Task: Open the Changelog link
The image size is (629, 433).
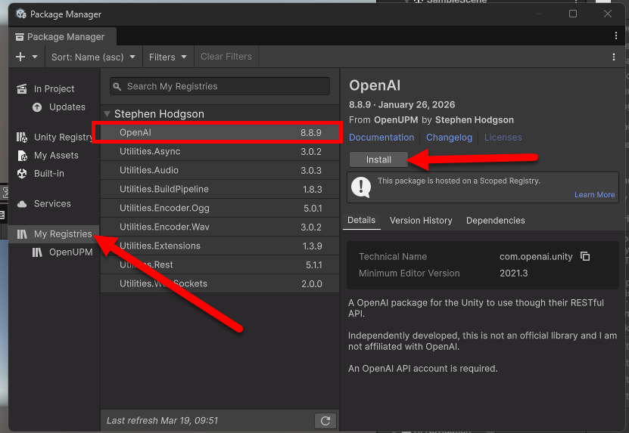Action: (x=449, y=138)
